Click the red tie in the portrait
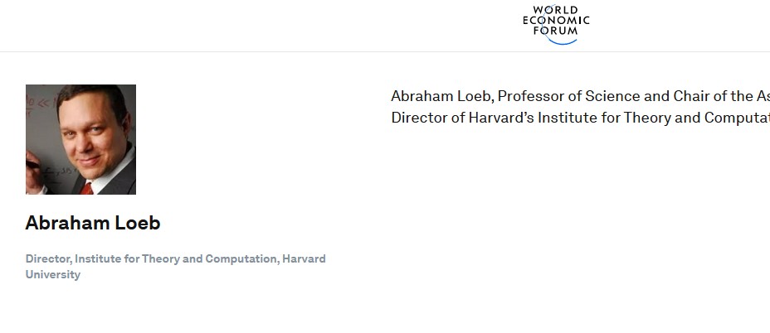The image size is (770, 333). pos(86,188)
